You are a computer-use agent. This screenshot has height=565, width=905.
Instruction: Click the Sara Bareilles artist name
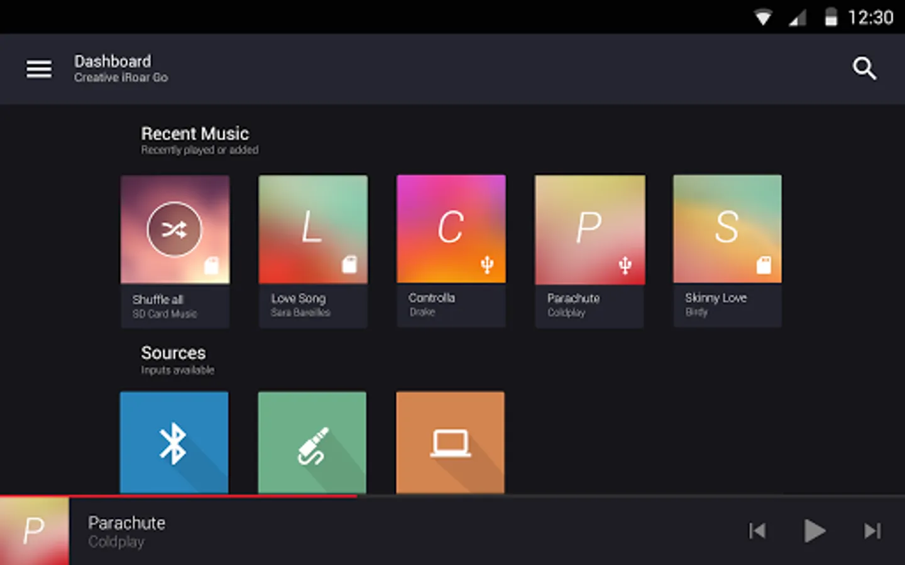click(x=300, y=312)
